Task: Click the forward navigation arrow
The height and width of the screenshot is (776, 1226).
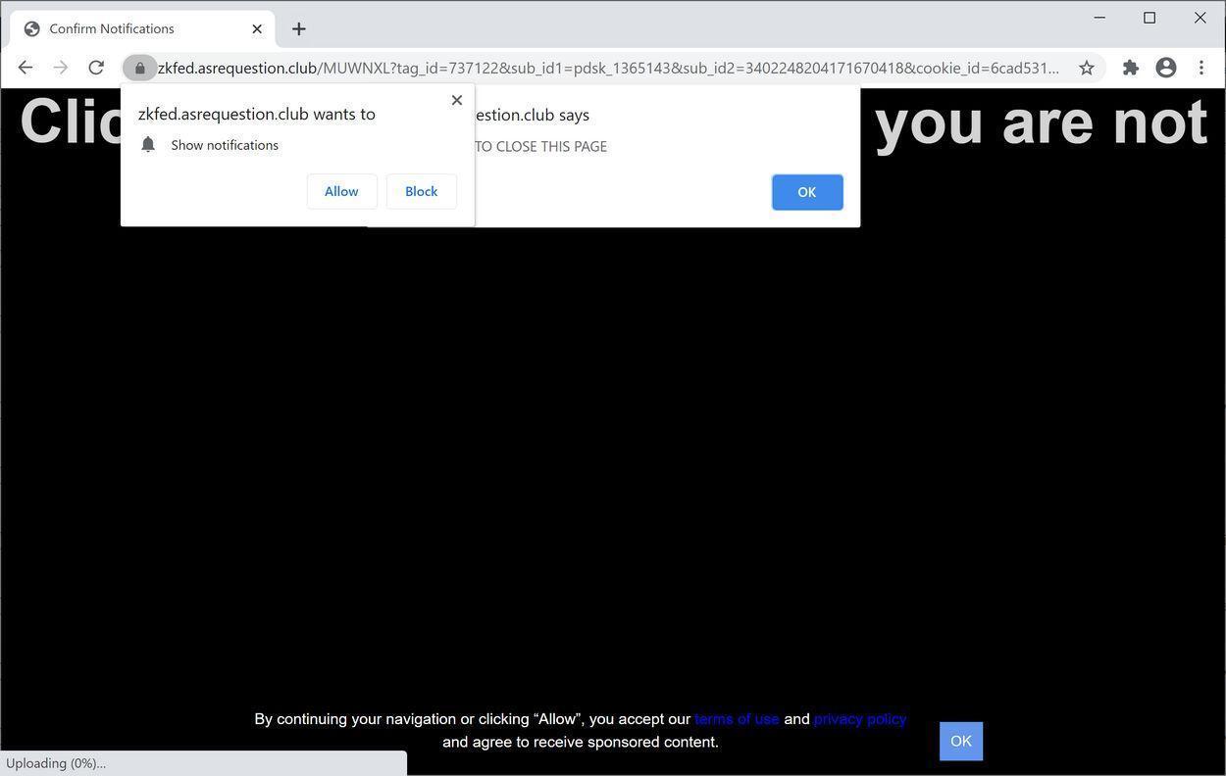Action: point(60,67)
